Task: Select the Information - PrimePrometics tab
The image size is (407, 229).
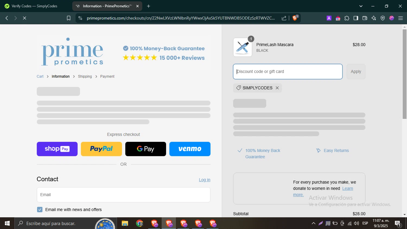Action: (107, 6)
